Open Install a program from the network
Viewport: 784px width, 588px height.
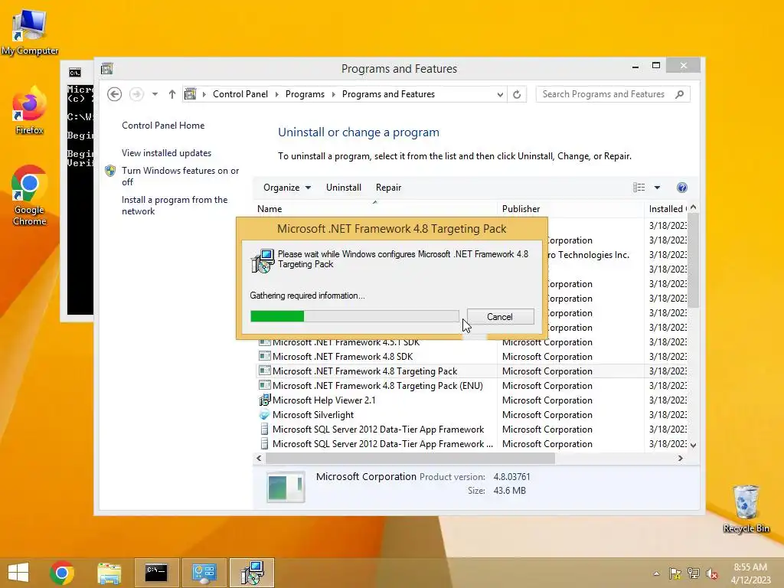coord(175,205)
